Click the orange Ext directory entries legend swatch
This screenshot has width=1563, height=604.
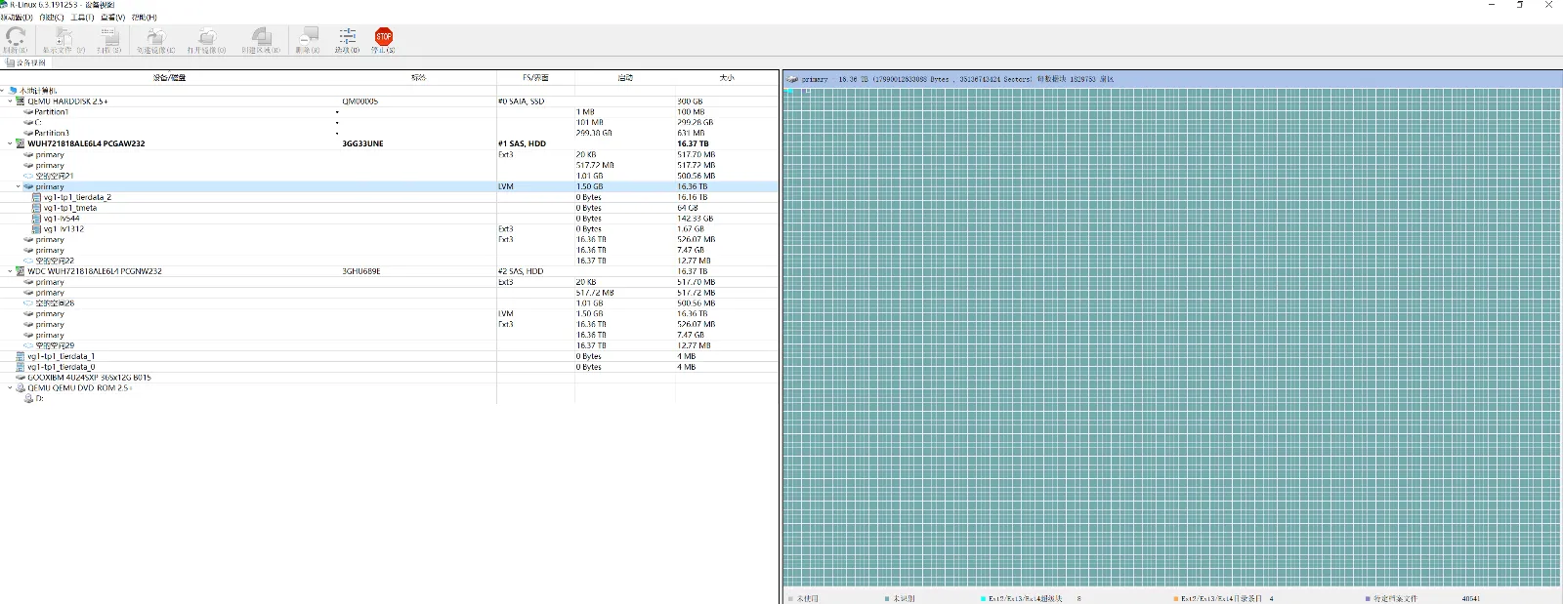click(x=1175, y=598)
